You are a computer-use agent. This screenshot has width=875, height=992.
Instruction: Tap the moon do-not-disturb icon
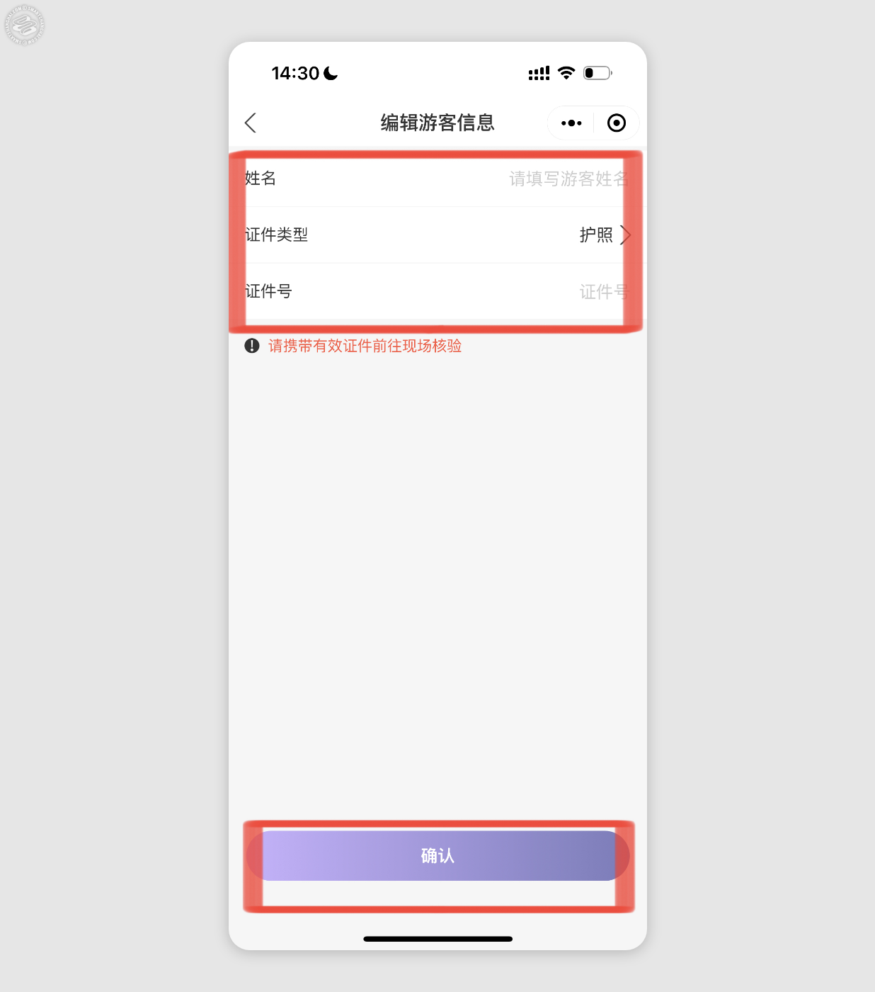point(331,73)
